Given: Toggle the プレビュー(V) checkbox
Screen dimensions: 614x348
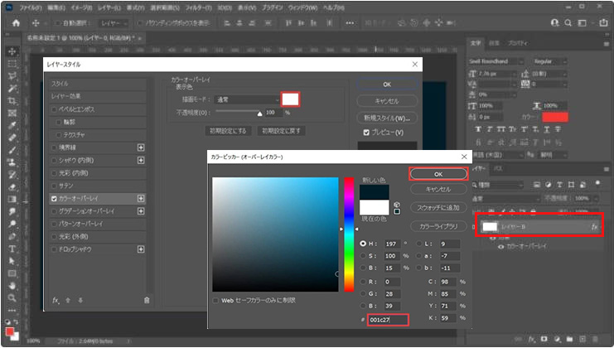Looking at the screenshot, I should pyautogui.click(x=366, y=133).
